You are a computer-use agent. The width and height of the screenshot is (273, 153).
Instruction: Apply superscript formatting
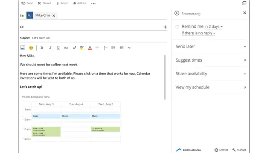click(x=74, y=48)
